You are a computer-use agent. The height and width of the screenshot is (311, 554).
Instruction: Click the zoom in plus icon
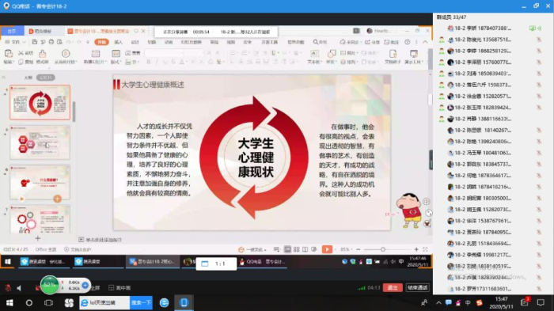416,249
